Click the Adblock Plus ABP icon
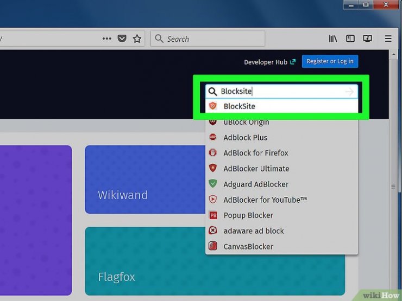 pos(213,137)
